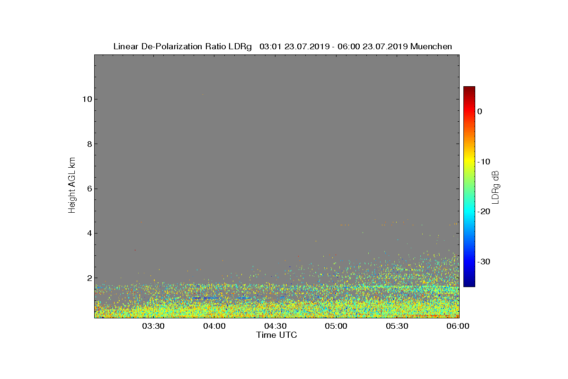Click the 05:30 time axis label
Viewport: 568px width, 379px height.
tap(398, 326)
